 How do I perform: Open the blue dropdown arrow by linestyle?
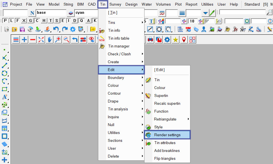tap(206, 13)
